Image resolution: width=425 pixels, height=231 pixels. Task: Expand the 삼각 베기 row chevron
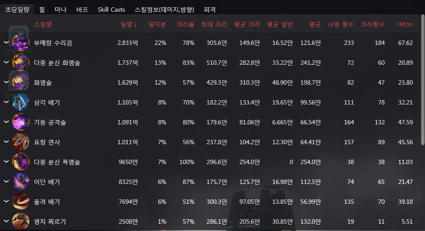click(x=6, y=102)
